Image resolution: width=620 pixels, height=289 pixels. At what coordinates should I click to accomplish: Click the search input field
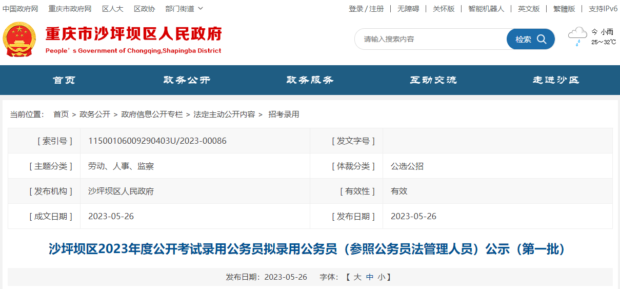(431, 40)
